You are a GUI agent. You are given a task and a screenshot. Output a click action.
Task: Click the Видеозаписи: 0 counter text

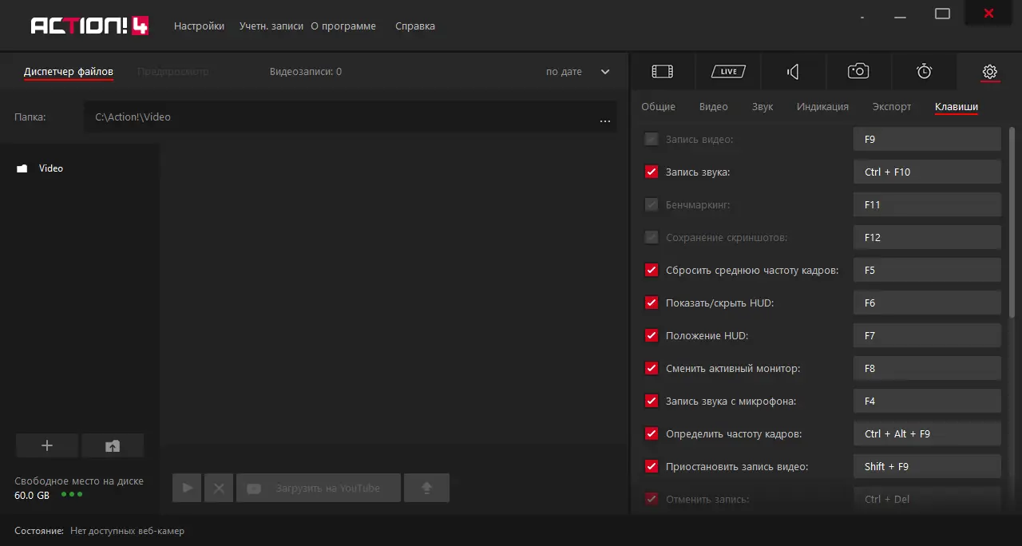coord(306,72)
